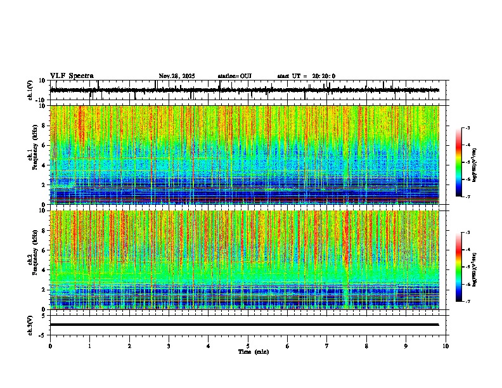Image resolution: width=502 pixels, height=388 pixels.
Task: Click the '-7' value on ch.2 colorbar
Action: click(x=467, y=302)
